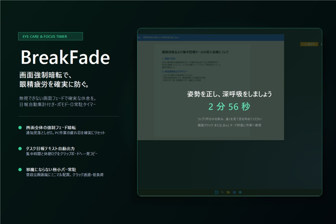Open the File Explorer folder taskbar icon
The image size is (336, 224).
[228, 192]
